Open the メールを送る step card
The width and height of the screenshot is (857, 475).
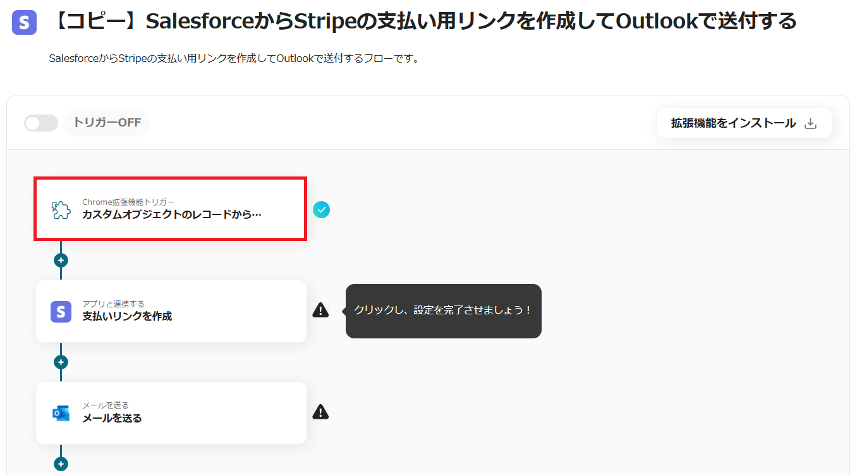pyautogui.click(x=171, y=413)
